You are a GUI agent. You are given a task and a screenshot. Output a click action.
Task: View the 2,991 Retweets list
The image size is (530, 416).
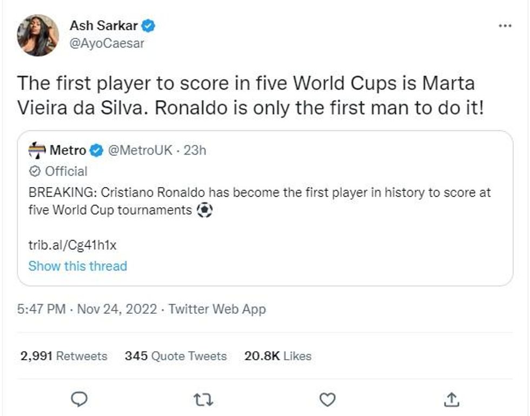[x=64, y=356]
